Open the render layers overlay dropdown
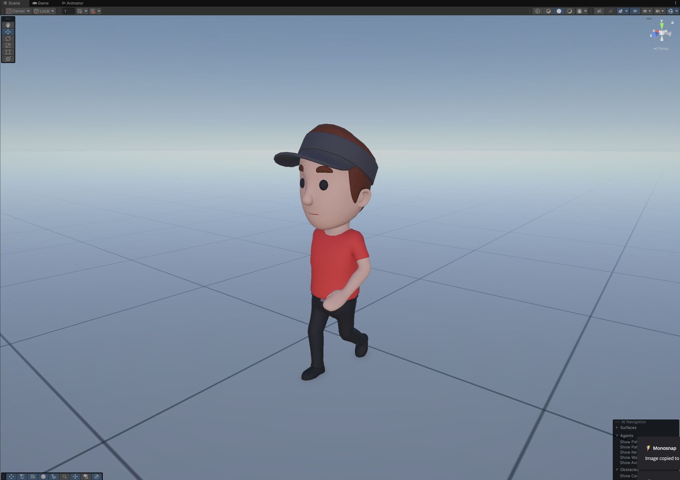 pyautogui.click(x=647, y=11)
